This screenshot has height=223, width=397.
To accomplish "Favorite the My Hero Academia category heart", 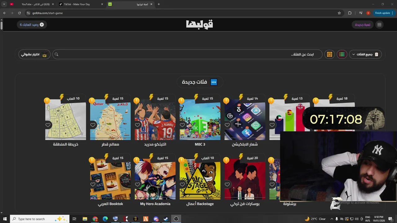I will pos(138,185).
